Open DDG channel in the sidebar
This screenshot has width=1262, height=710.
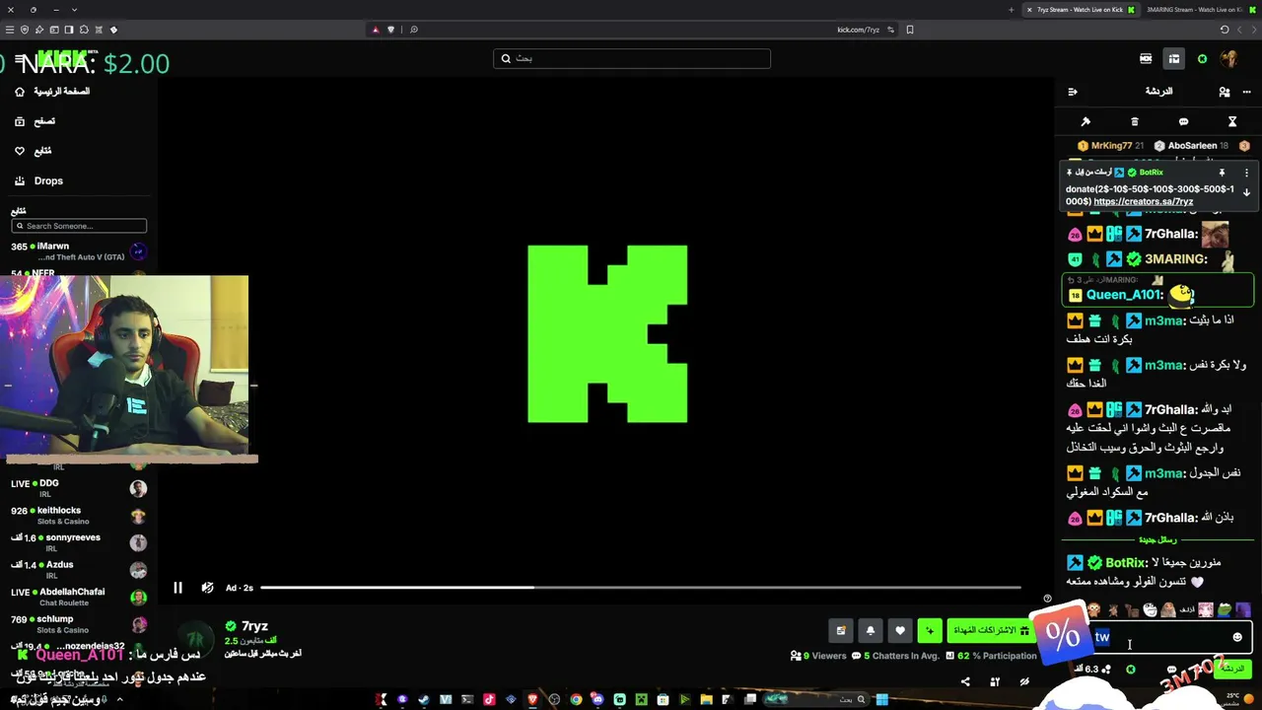[x=79, y=488]
